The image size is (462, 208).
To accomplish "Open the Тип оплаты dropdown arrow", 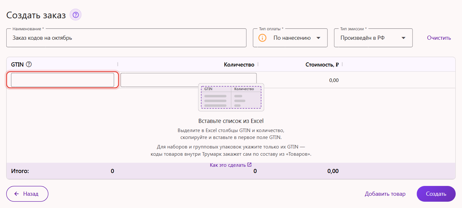I will [x=318, y=38].
